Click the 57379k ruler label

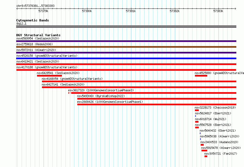click(43, 11)
